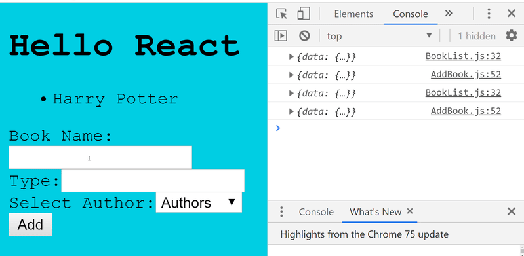The height and width of the screenshot is (256, 524).
Task: Open first AddBook.js:52 source link
Action: [x=466, y=75]
